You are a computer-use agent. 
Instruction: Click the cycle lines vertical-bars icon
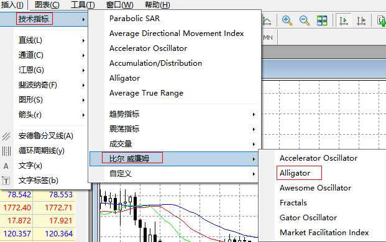6,151
